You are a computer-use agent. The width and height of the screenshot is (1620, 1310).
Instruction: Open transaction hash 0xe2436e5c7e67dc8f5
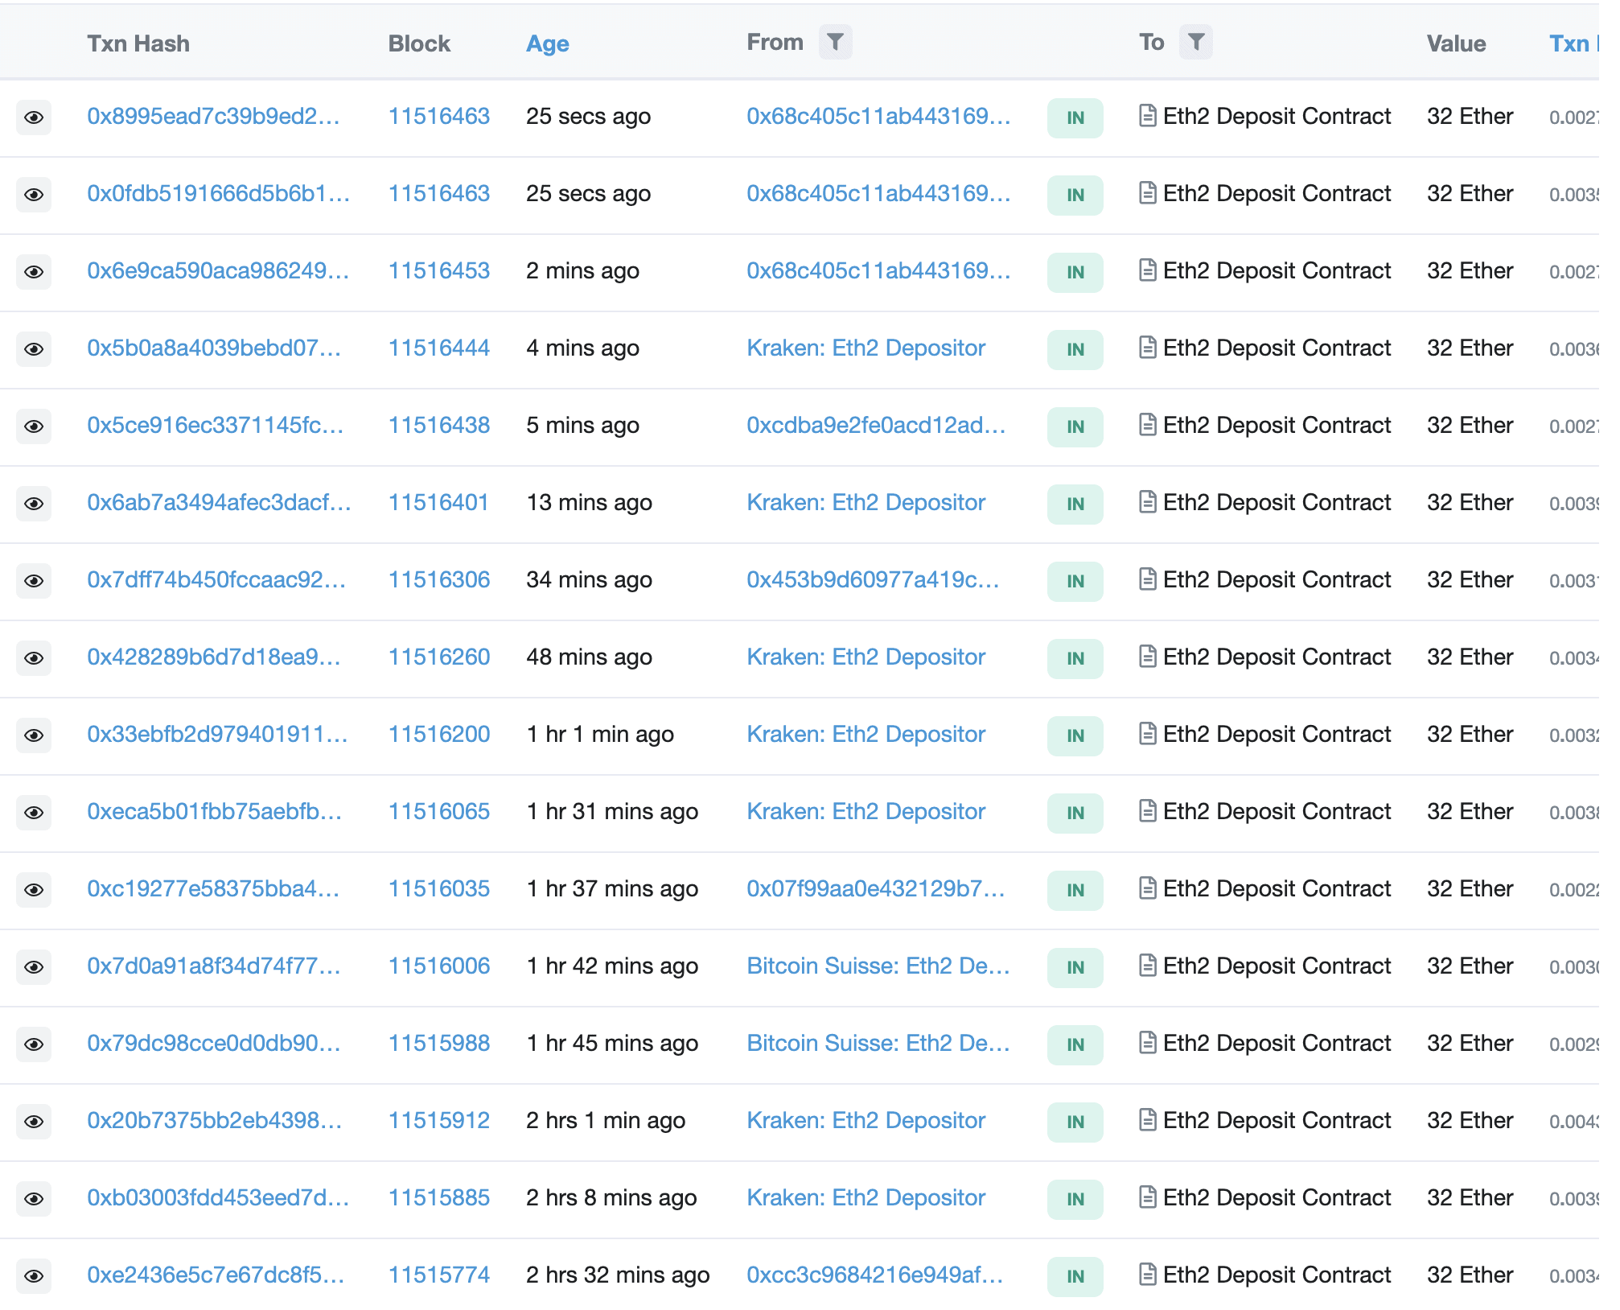(216, 1275)
